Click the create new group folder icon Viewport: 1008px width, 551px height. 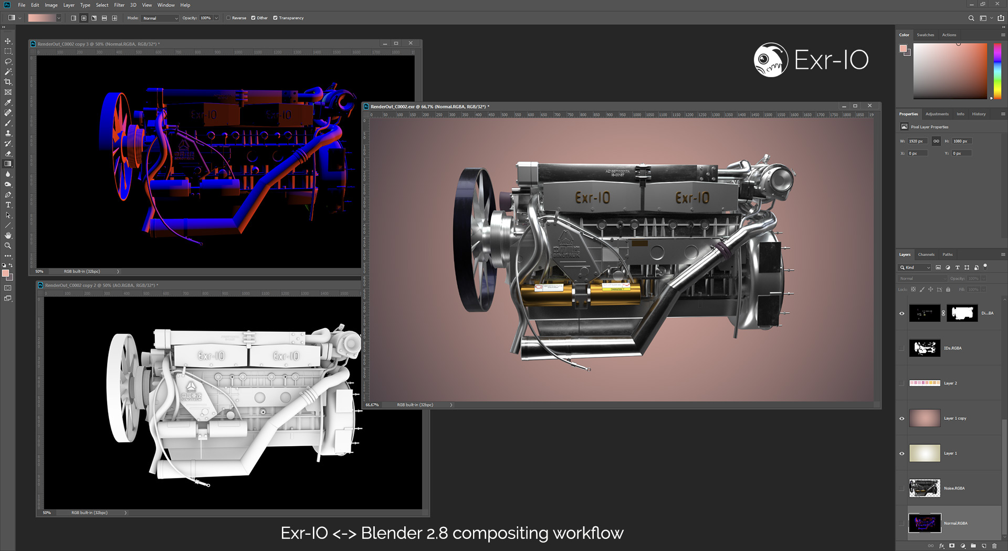973,546
